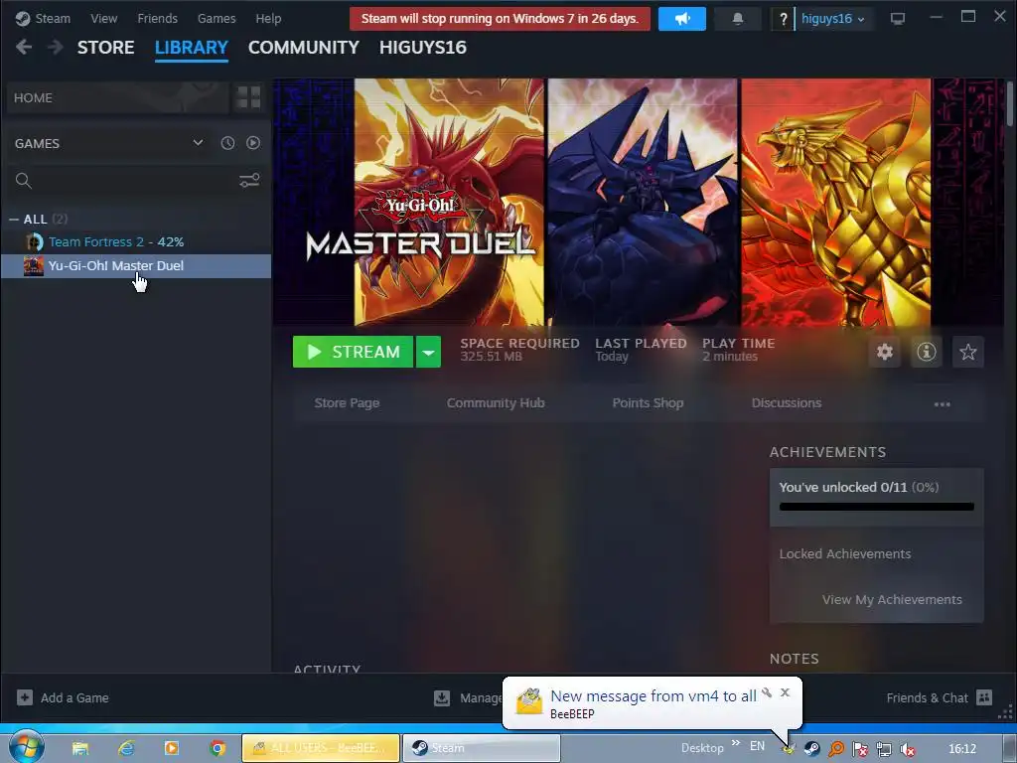Go forward with the right arrow
Image resolution: width=1017 pixels, height=763 pixels.
point(56,47)
